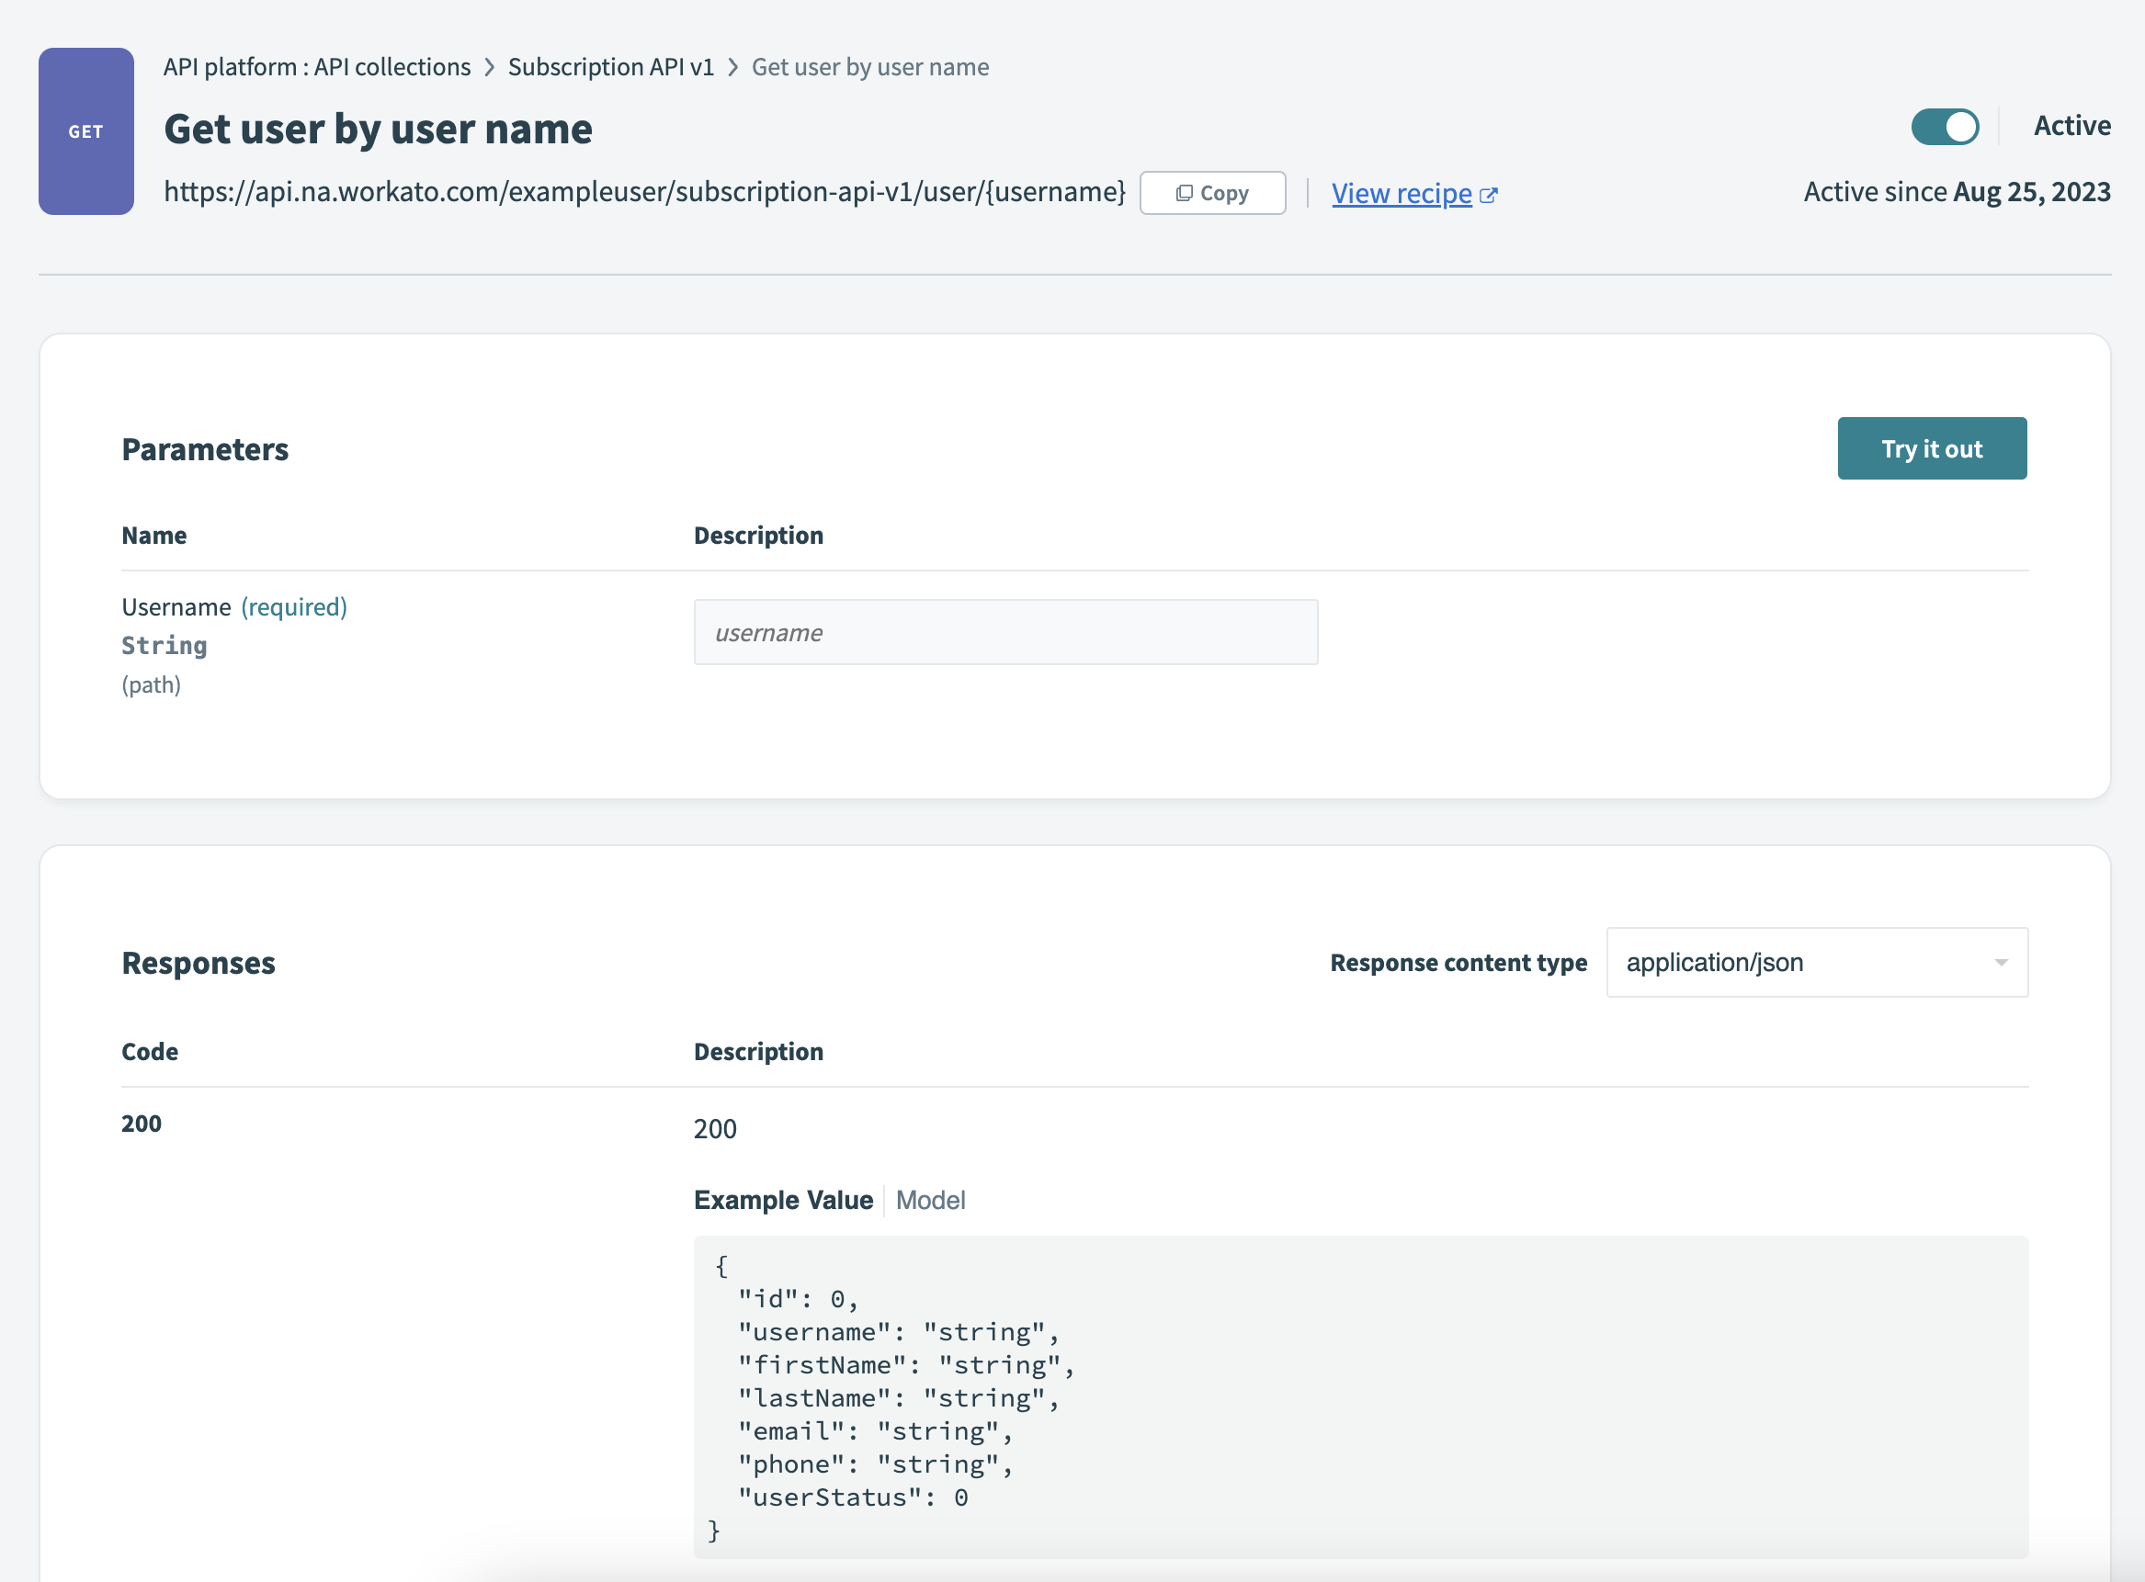The width and height of the screenshot is (2145, 1582).
Task: Click the Copy button for the endpoint URL
Action: pyautogui.click(x=1213, y=191)
